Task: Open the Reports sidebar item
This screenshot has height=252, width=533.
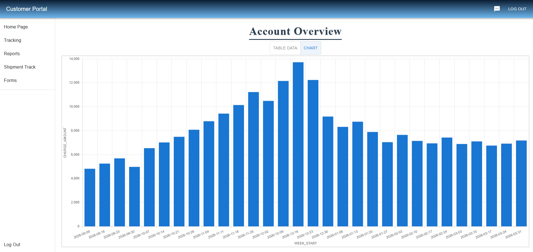Action: click(x=12, y=54)
